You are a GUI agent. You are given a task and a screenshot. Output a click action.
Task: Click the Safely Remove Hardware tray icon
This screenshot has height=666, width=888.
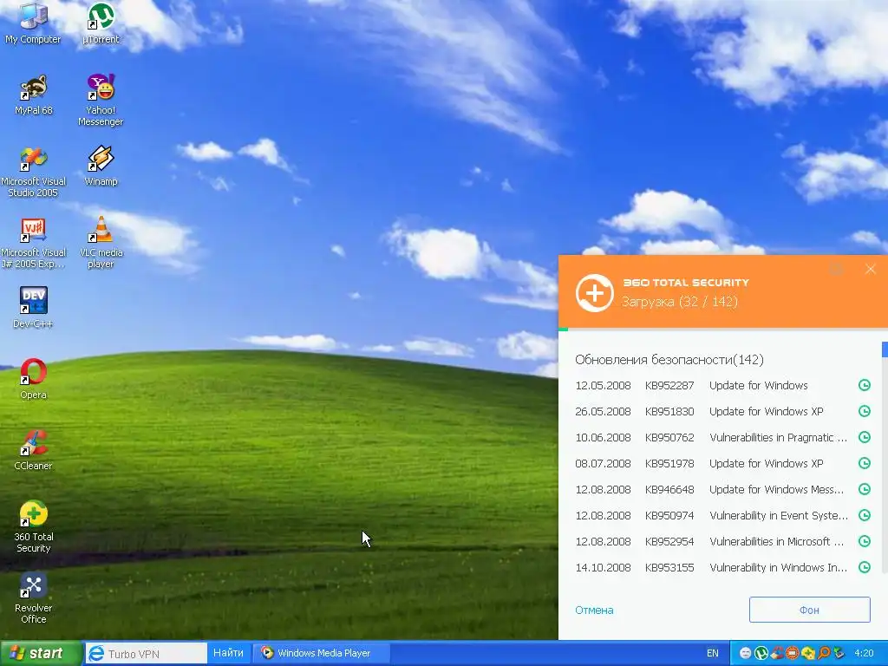[839, 653]
